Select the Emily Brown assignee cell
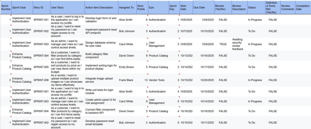The image size is (311, 129). click(127, 67)
